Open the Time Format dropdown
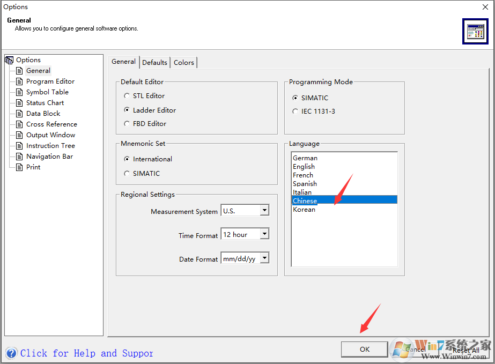The image size is (495, 364). coord(264,234)
